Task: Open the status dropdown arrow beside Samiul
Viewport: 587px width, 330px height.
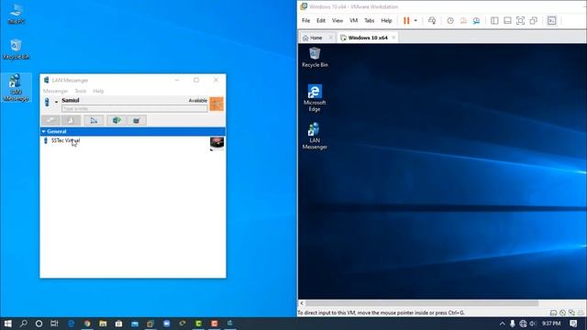Action: (57, 102)
